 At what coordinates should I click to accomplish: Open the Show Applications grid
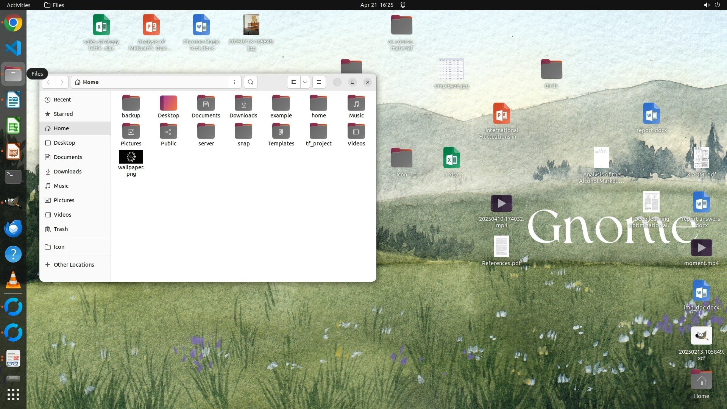pos(13,395)
